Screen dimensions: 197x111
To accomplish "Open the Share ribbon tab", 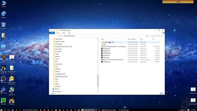I will click(64, 33).
